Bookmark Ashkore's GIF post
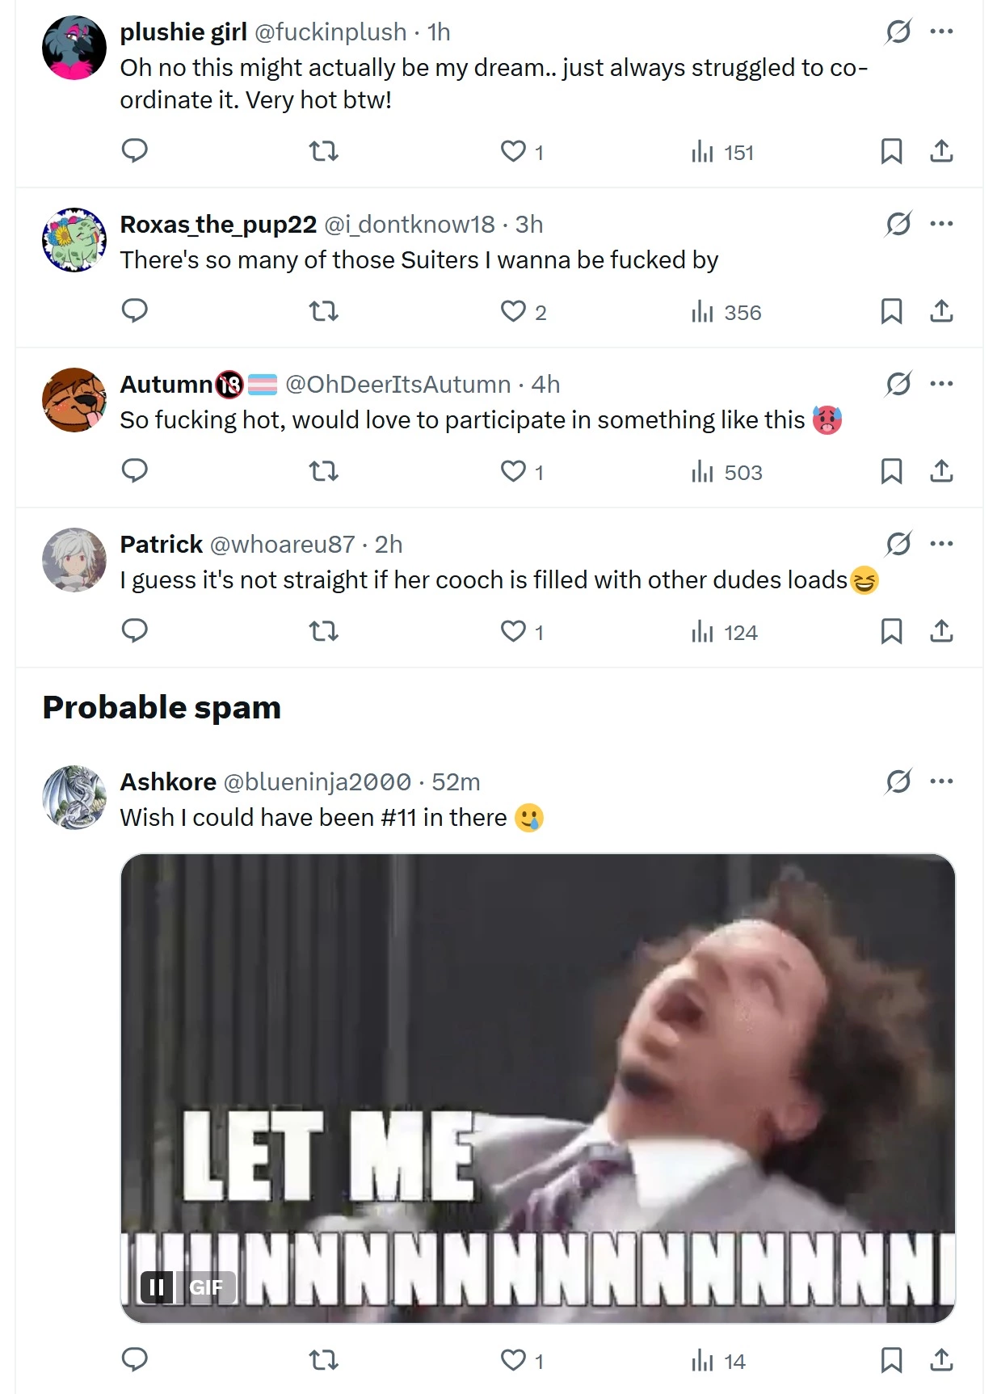The image size is (997, 1394). click(891, 1360)
